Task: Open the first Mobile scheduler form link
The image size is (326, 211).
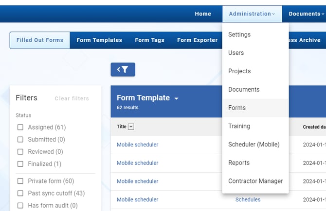Action: pos(137,145)
